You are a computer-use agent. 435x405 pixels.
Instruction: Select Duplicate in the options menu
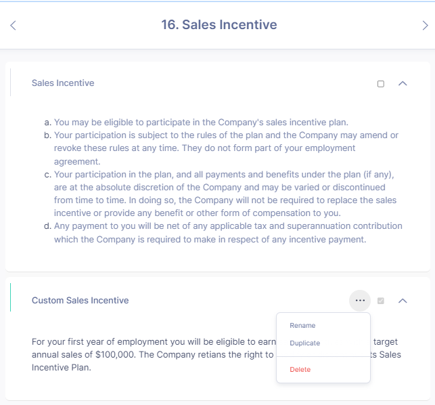[304, 343]
